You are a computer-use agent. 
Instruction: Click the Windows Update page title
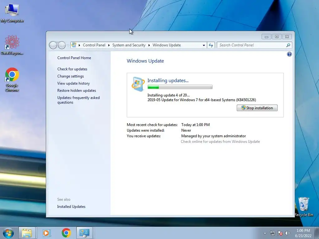[x=145, y=61]
